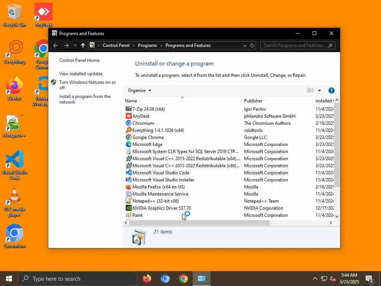Sort the list by the Publisher column header
The image size is (381, 286).
point(277,101)
